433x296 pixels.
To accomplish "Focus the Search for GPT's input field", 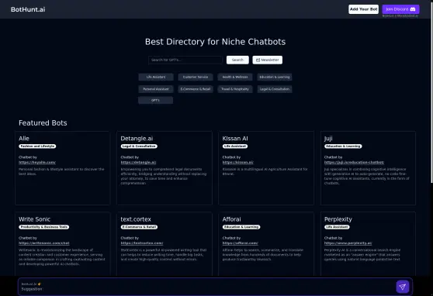I will 185,60.
